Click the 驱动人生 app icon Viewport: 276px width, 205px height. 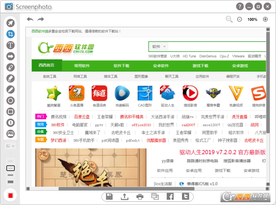tap(168, 93)
